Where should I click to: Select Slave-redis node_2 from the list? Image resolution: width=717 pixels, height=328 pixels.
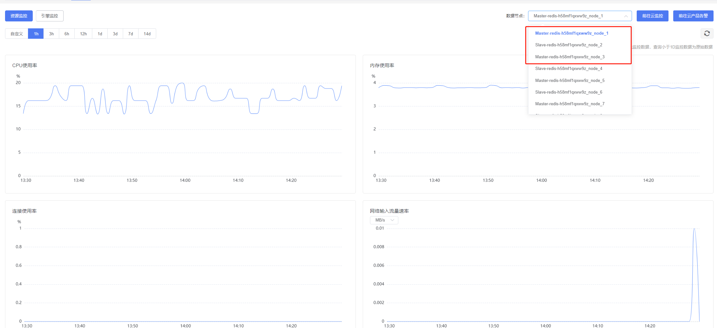(568, 45)
